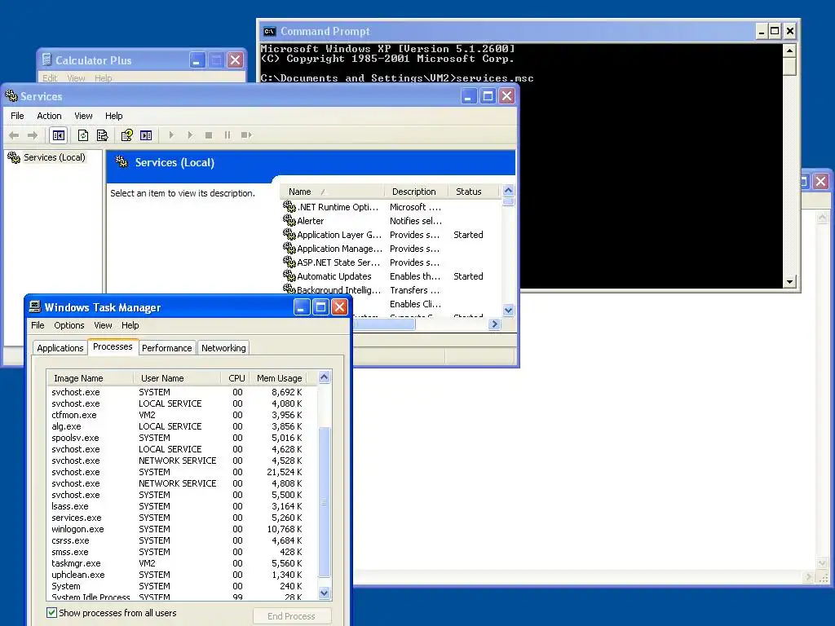The width and height of the screenshot is (835, 626).
Task: Select winlogon.exe process row
Action: click(x=183, y=529)
